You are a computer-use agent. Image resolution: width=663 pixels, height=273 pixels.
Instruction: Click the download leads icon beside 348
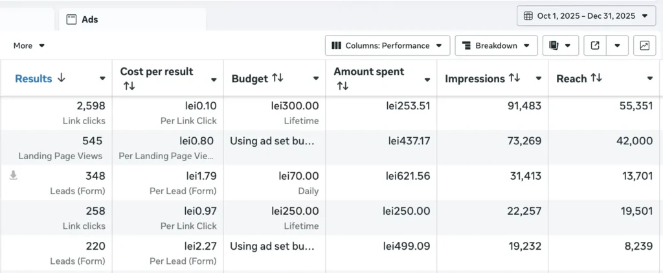[14, 175]
